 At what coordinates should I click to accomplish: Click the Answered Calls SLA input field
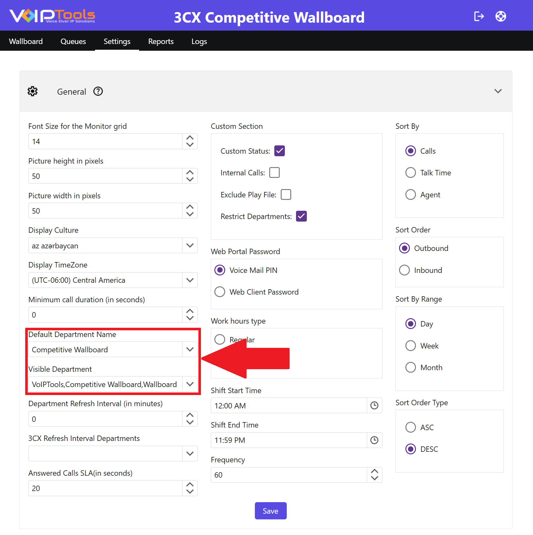(105, 488)
